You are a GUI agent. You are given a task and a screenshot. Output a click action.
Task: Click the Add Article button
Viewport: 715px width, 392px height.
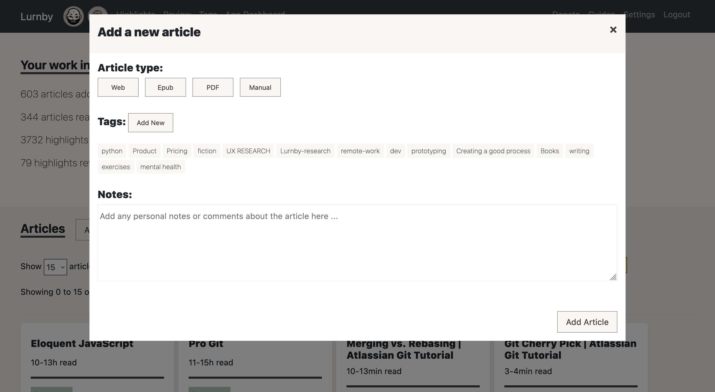[x=587, y=322]
